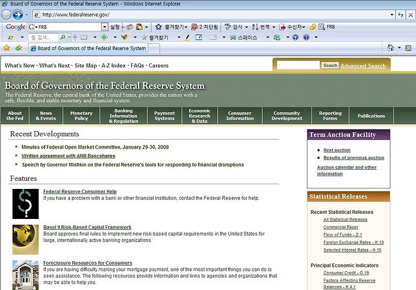Click the blue question mark help icon
The image size is (416, 290).
(306, 38)
